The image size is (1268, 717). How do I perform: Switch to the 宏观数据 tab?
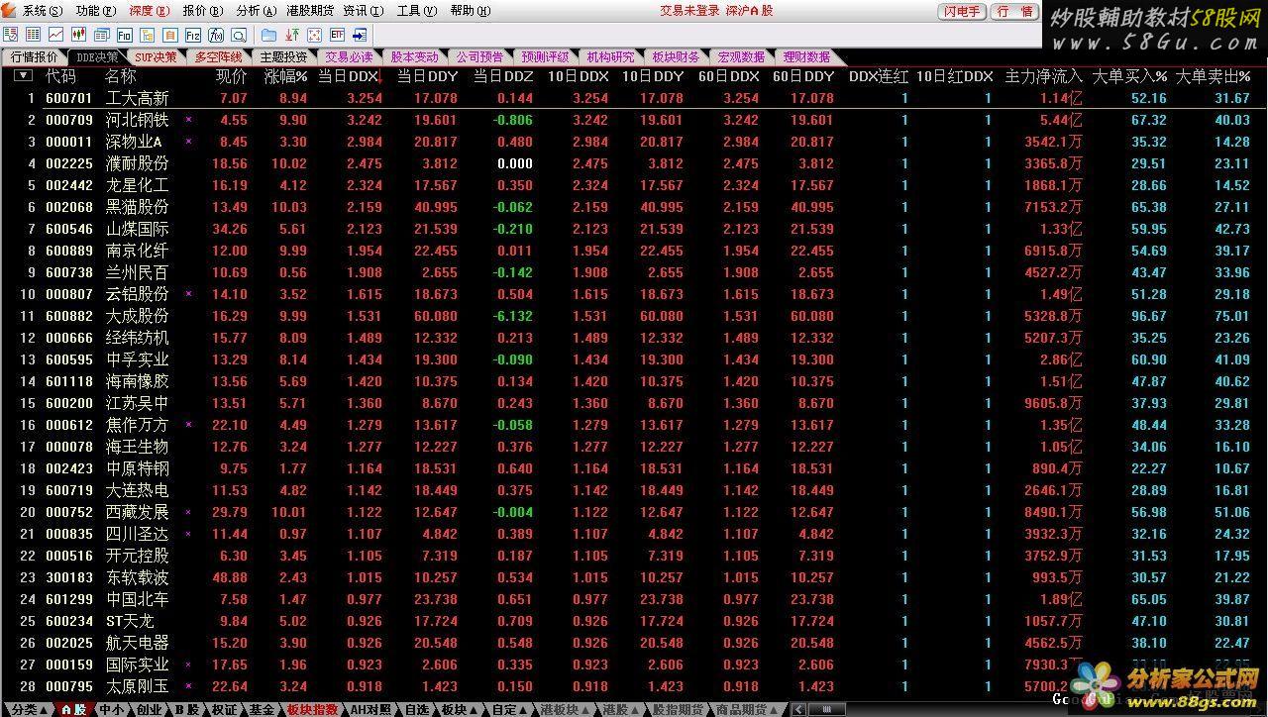(x=741, y=57)
